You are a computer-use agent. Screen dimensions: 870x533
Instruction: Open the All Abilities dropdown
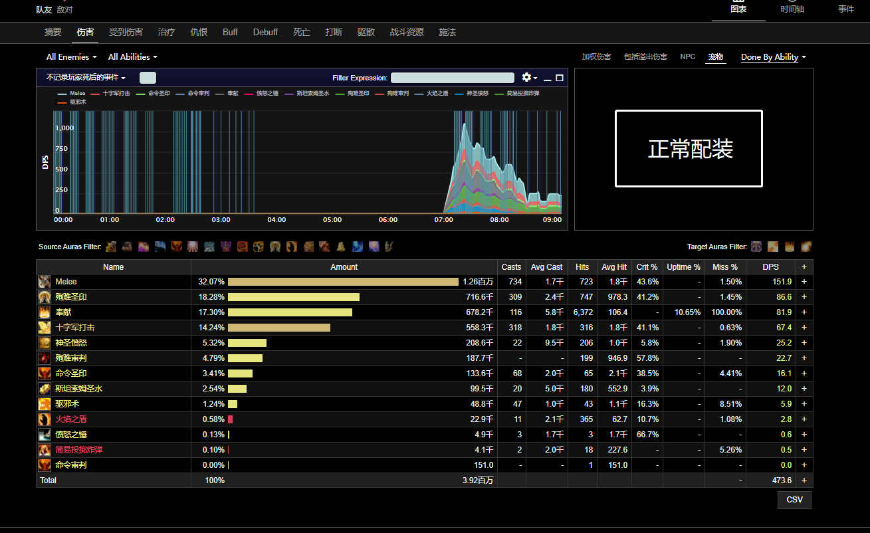133,57
